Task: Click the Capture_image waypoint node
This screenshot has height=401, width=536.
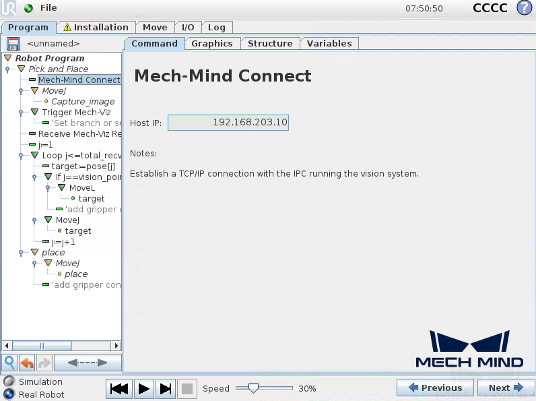Action: (x=83, y=102)
